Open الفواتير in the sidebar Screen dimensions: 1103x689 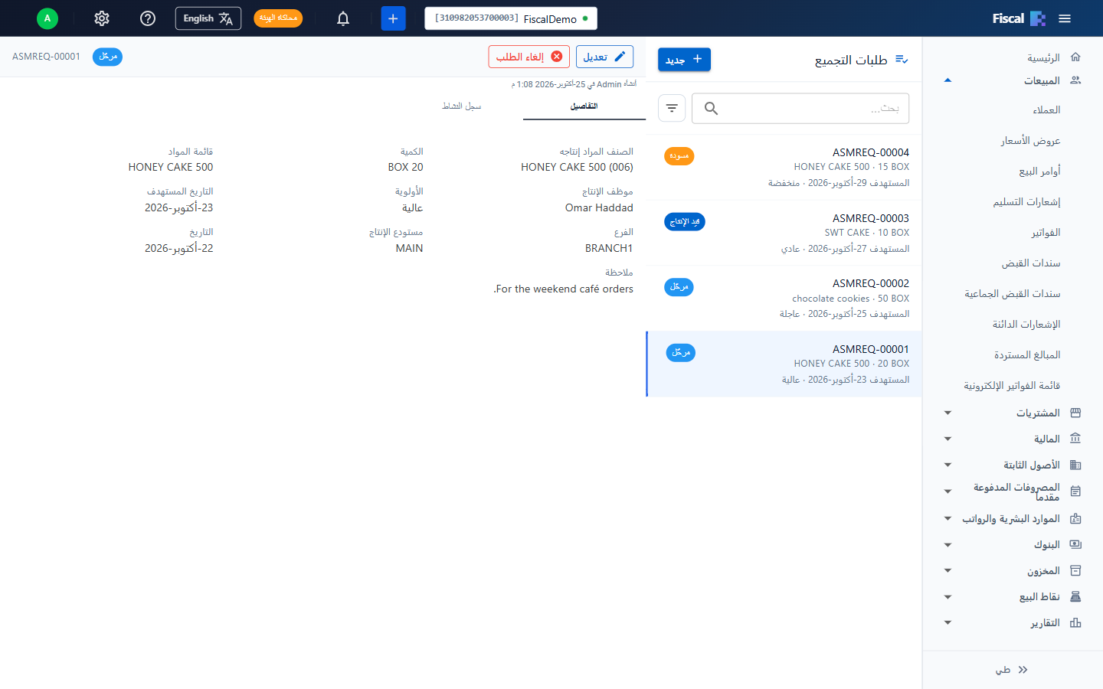point(1046,233)
